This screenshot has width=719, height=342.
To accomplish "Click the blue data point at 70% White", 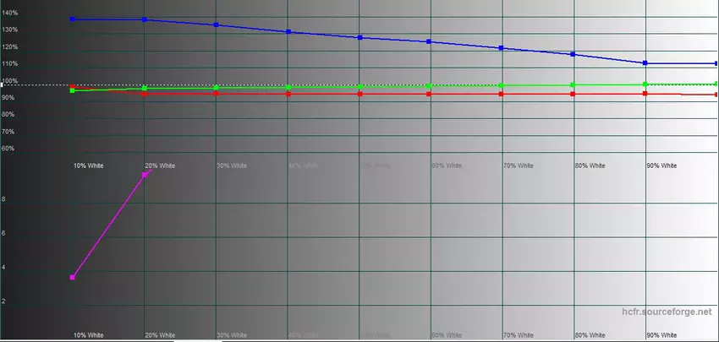I will point(502,47).
